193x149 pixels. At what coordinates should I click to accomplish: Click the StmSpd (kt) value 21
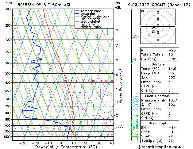coord(171,141)
